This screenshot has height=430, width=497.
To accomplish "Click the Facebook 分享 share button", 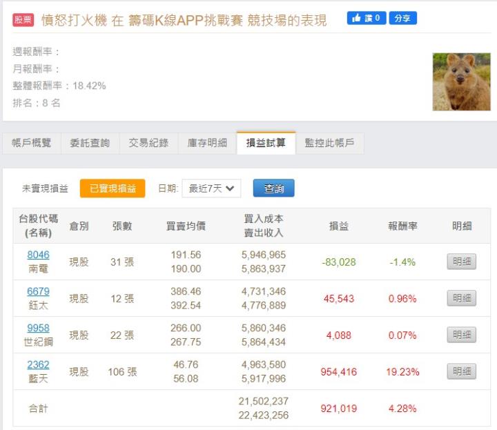I will coord(402,18).
